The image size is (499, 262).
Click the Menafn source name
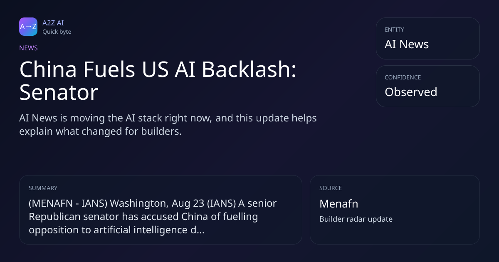click(x=338, y=204)
